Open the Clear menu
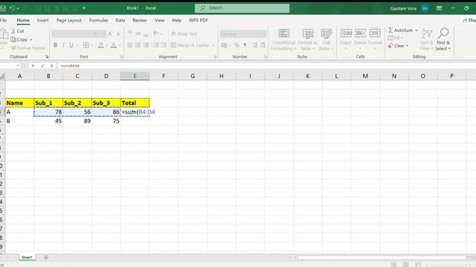 pos(399,46)
